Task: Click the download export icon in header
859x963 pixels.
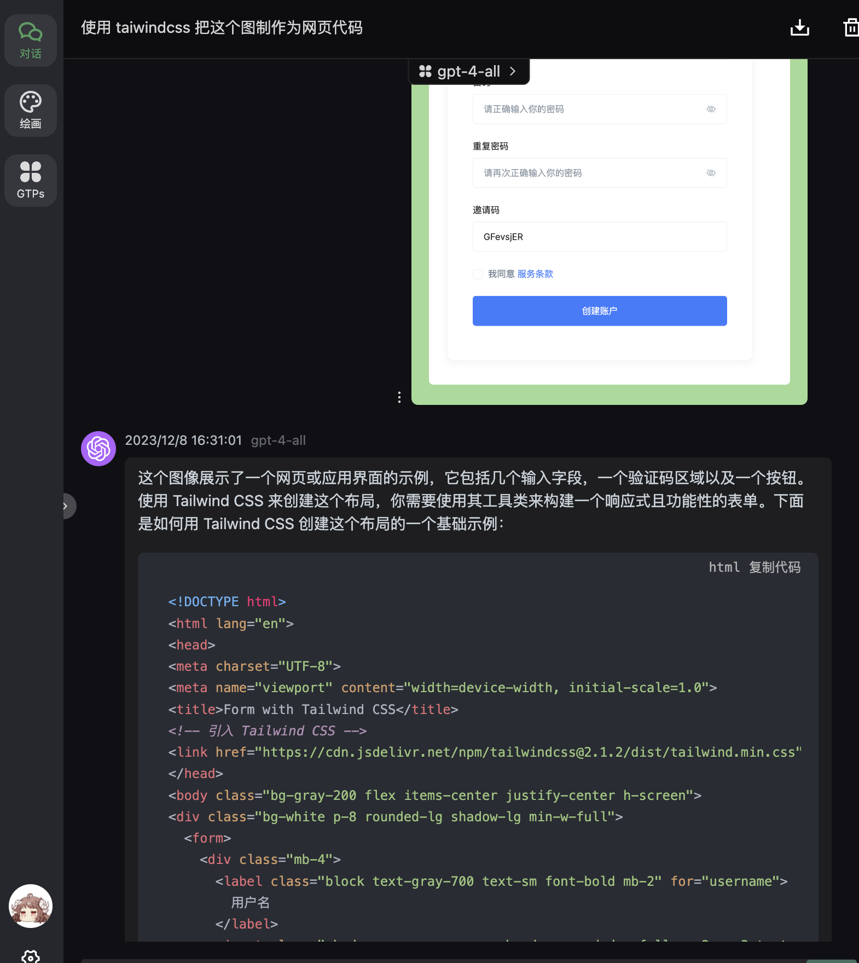Action: tap(799, 27)
